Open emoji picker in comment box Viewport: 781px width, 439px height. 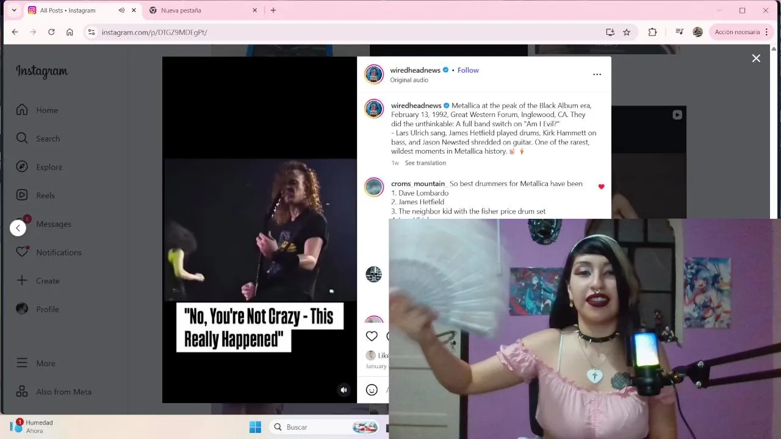[x=372, y=390]
